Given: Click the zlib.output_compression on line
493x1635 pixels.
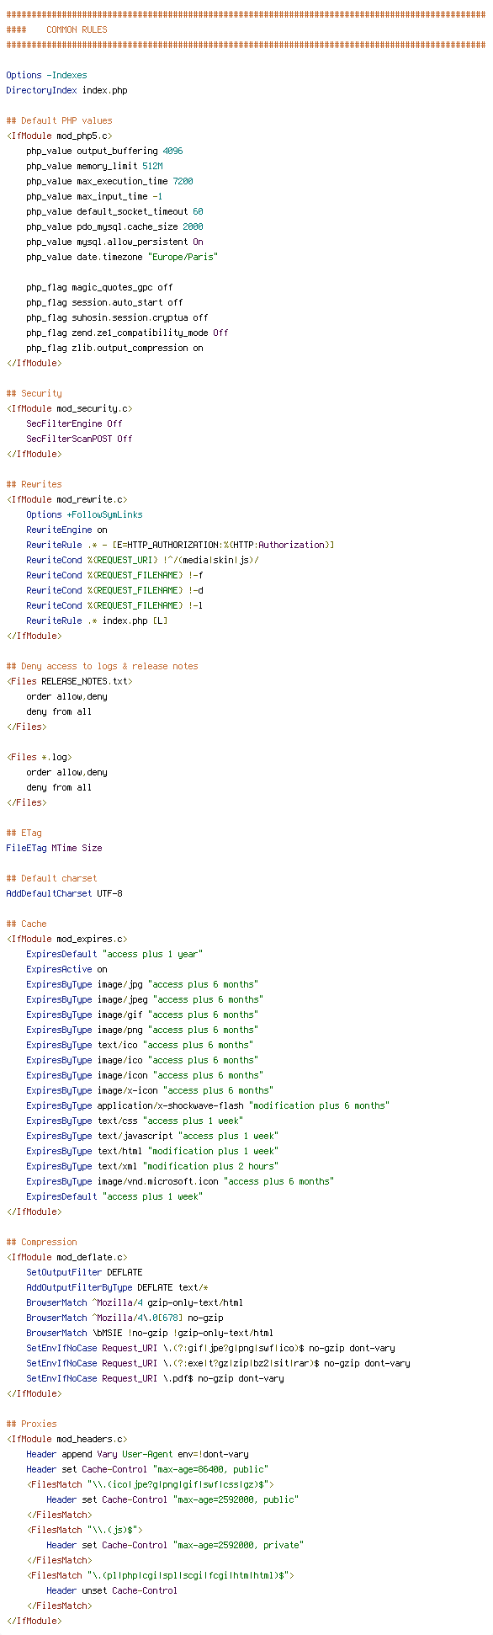Looking at the screenshot, I should 114,348.
